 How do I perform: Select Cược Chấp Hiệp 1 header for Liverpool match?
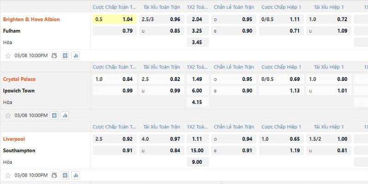click(x=281, y=127)
